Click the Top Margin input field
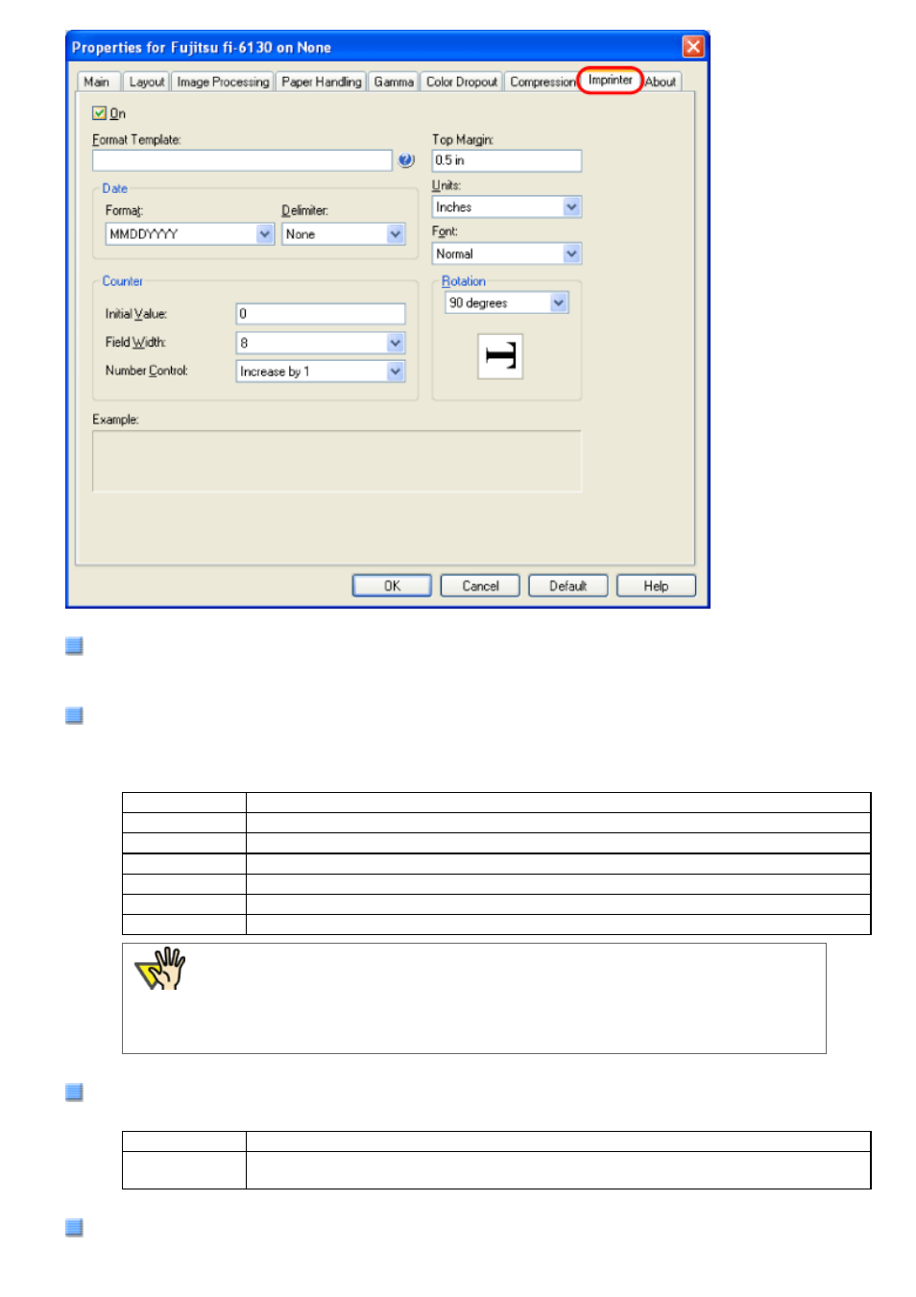 pos(507,160)
